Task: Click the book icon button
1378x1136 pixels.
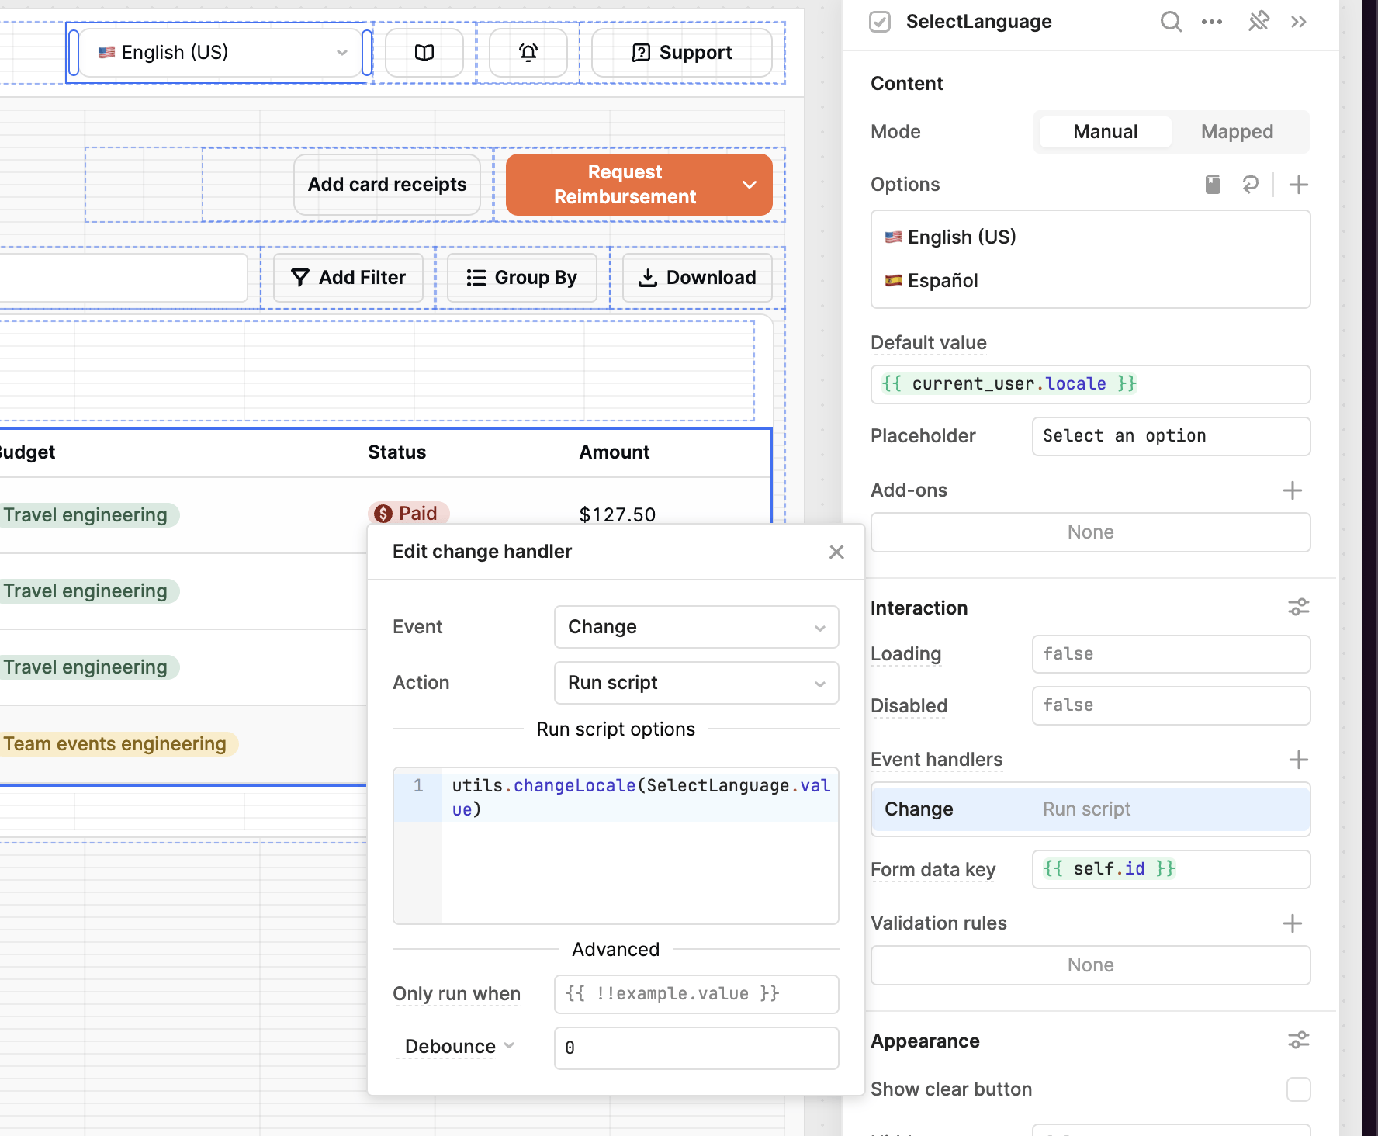Action: click(424, 53)
